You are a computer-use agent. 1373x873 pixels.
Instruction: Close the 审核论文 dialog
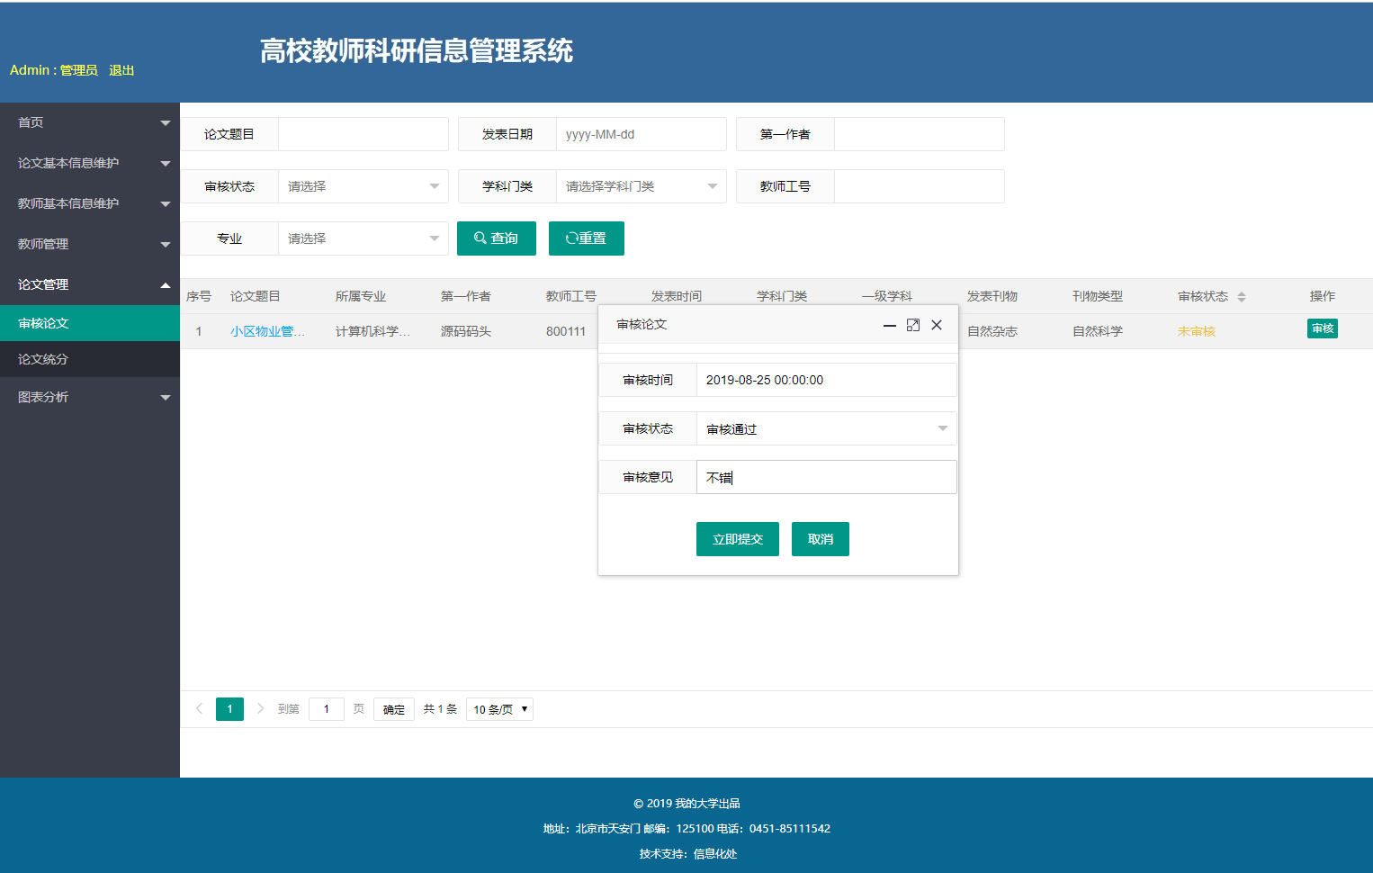tap(937, 325)
